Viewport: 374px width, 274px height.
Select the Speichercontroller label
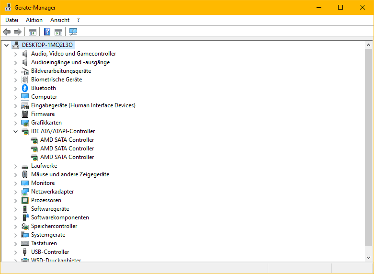pyautogui.click(x=54, y=226)
